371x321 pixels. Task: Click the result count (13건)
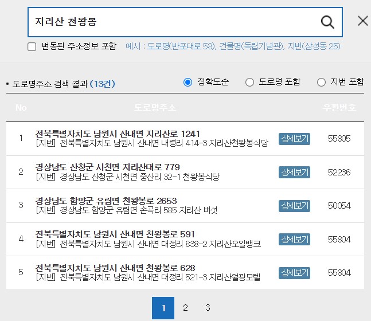coord(103,84)
